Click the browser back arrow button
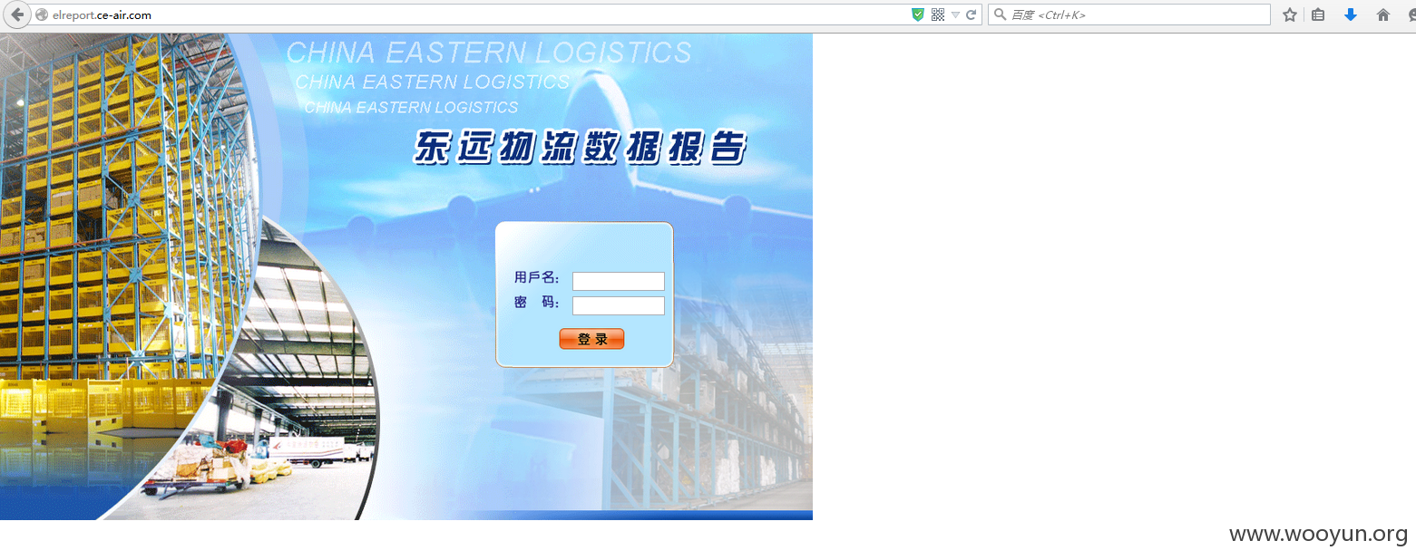 (x=17, y=14)
